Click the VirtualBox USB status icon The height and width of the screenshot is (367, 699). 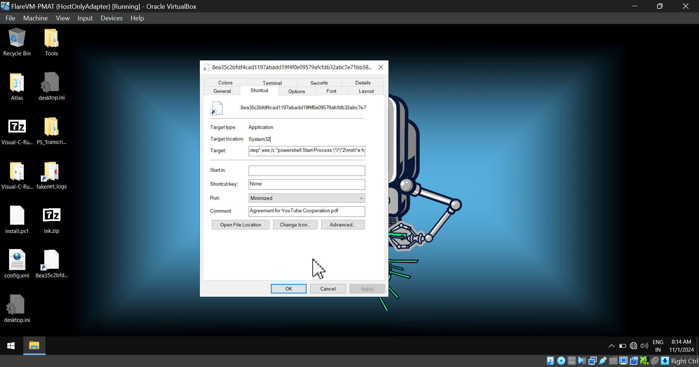click(x=603, y=361)
